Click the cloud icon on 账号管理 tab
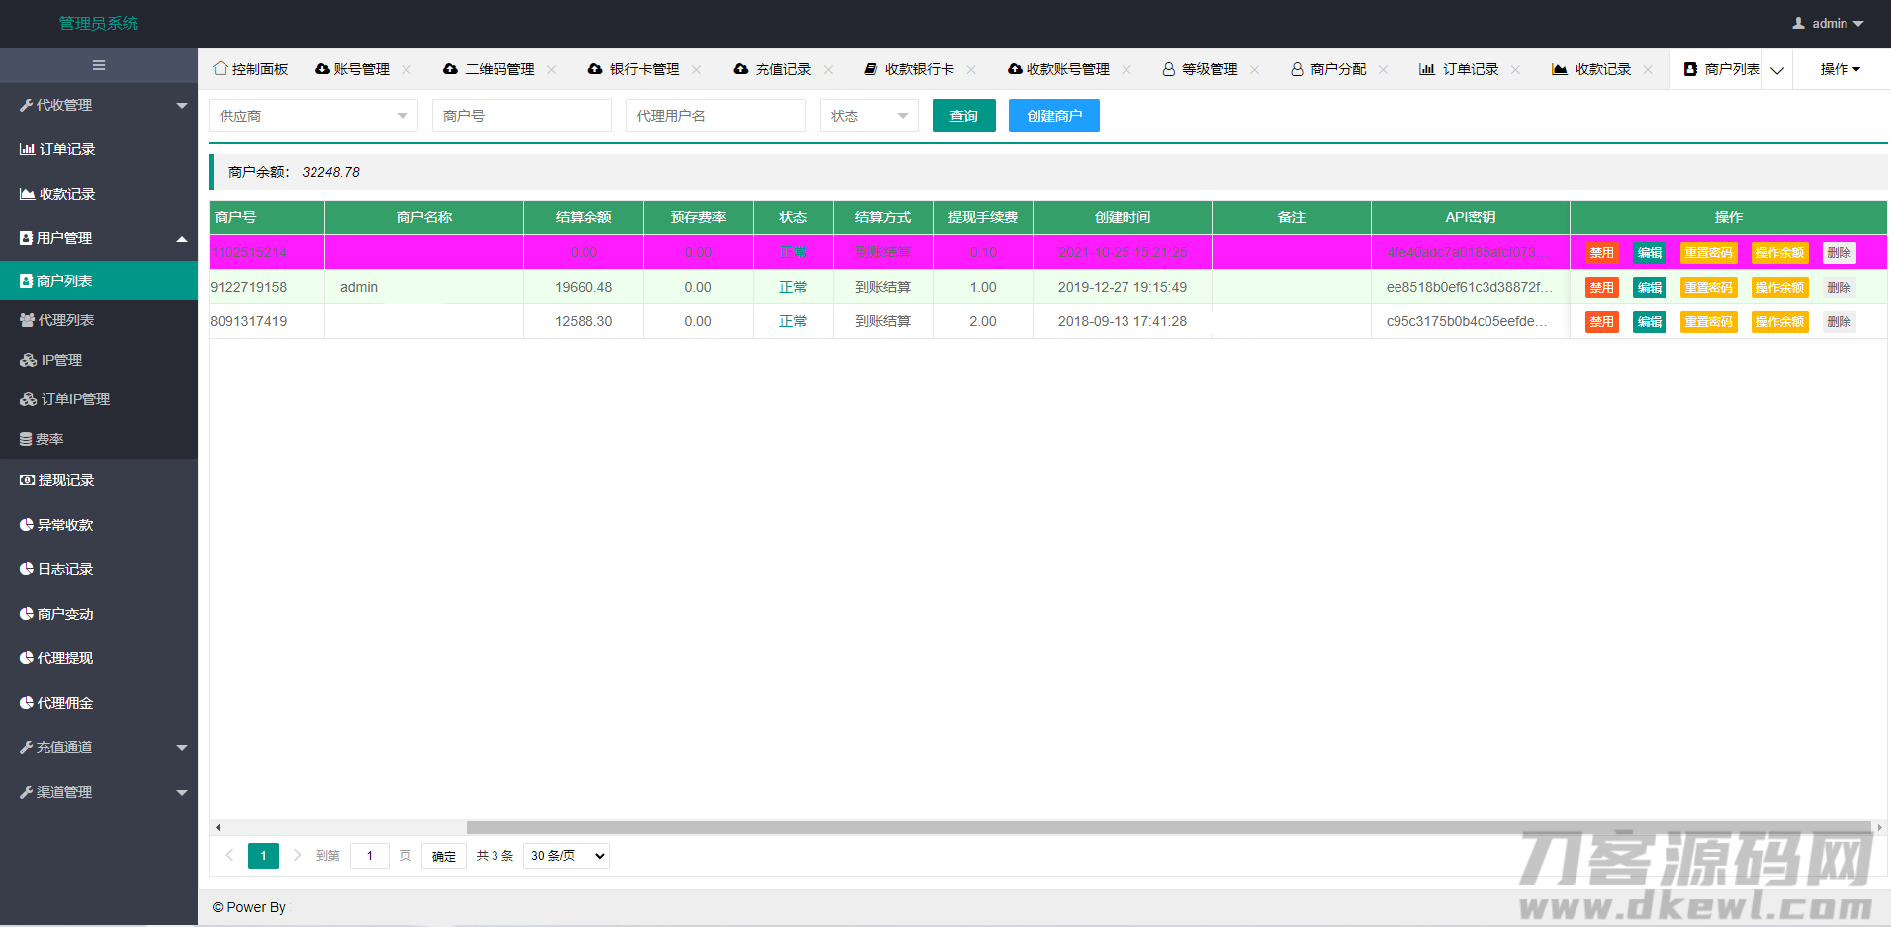 click(x=322, y=69)
